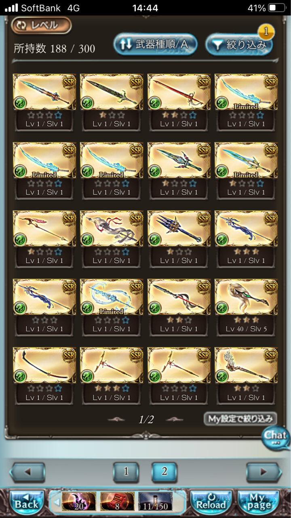Expand the bottom shortcut bar left arrow
The height and width of the screenshot is (518, 291).
pyautogui.click(x=56, y=502)
